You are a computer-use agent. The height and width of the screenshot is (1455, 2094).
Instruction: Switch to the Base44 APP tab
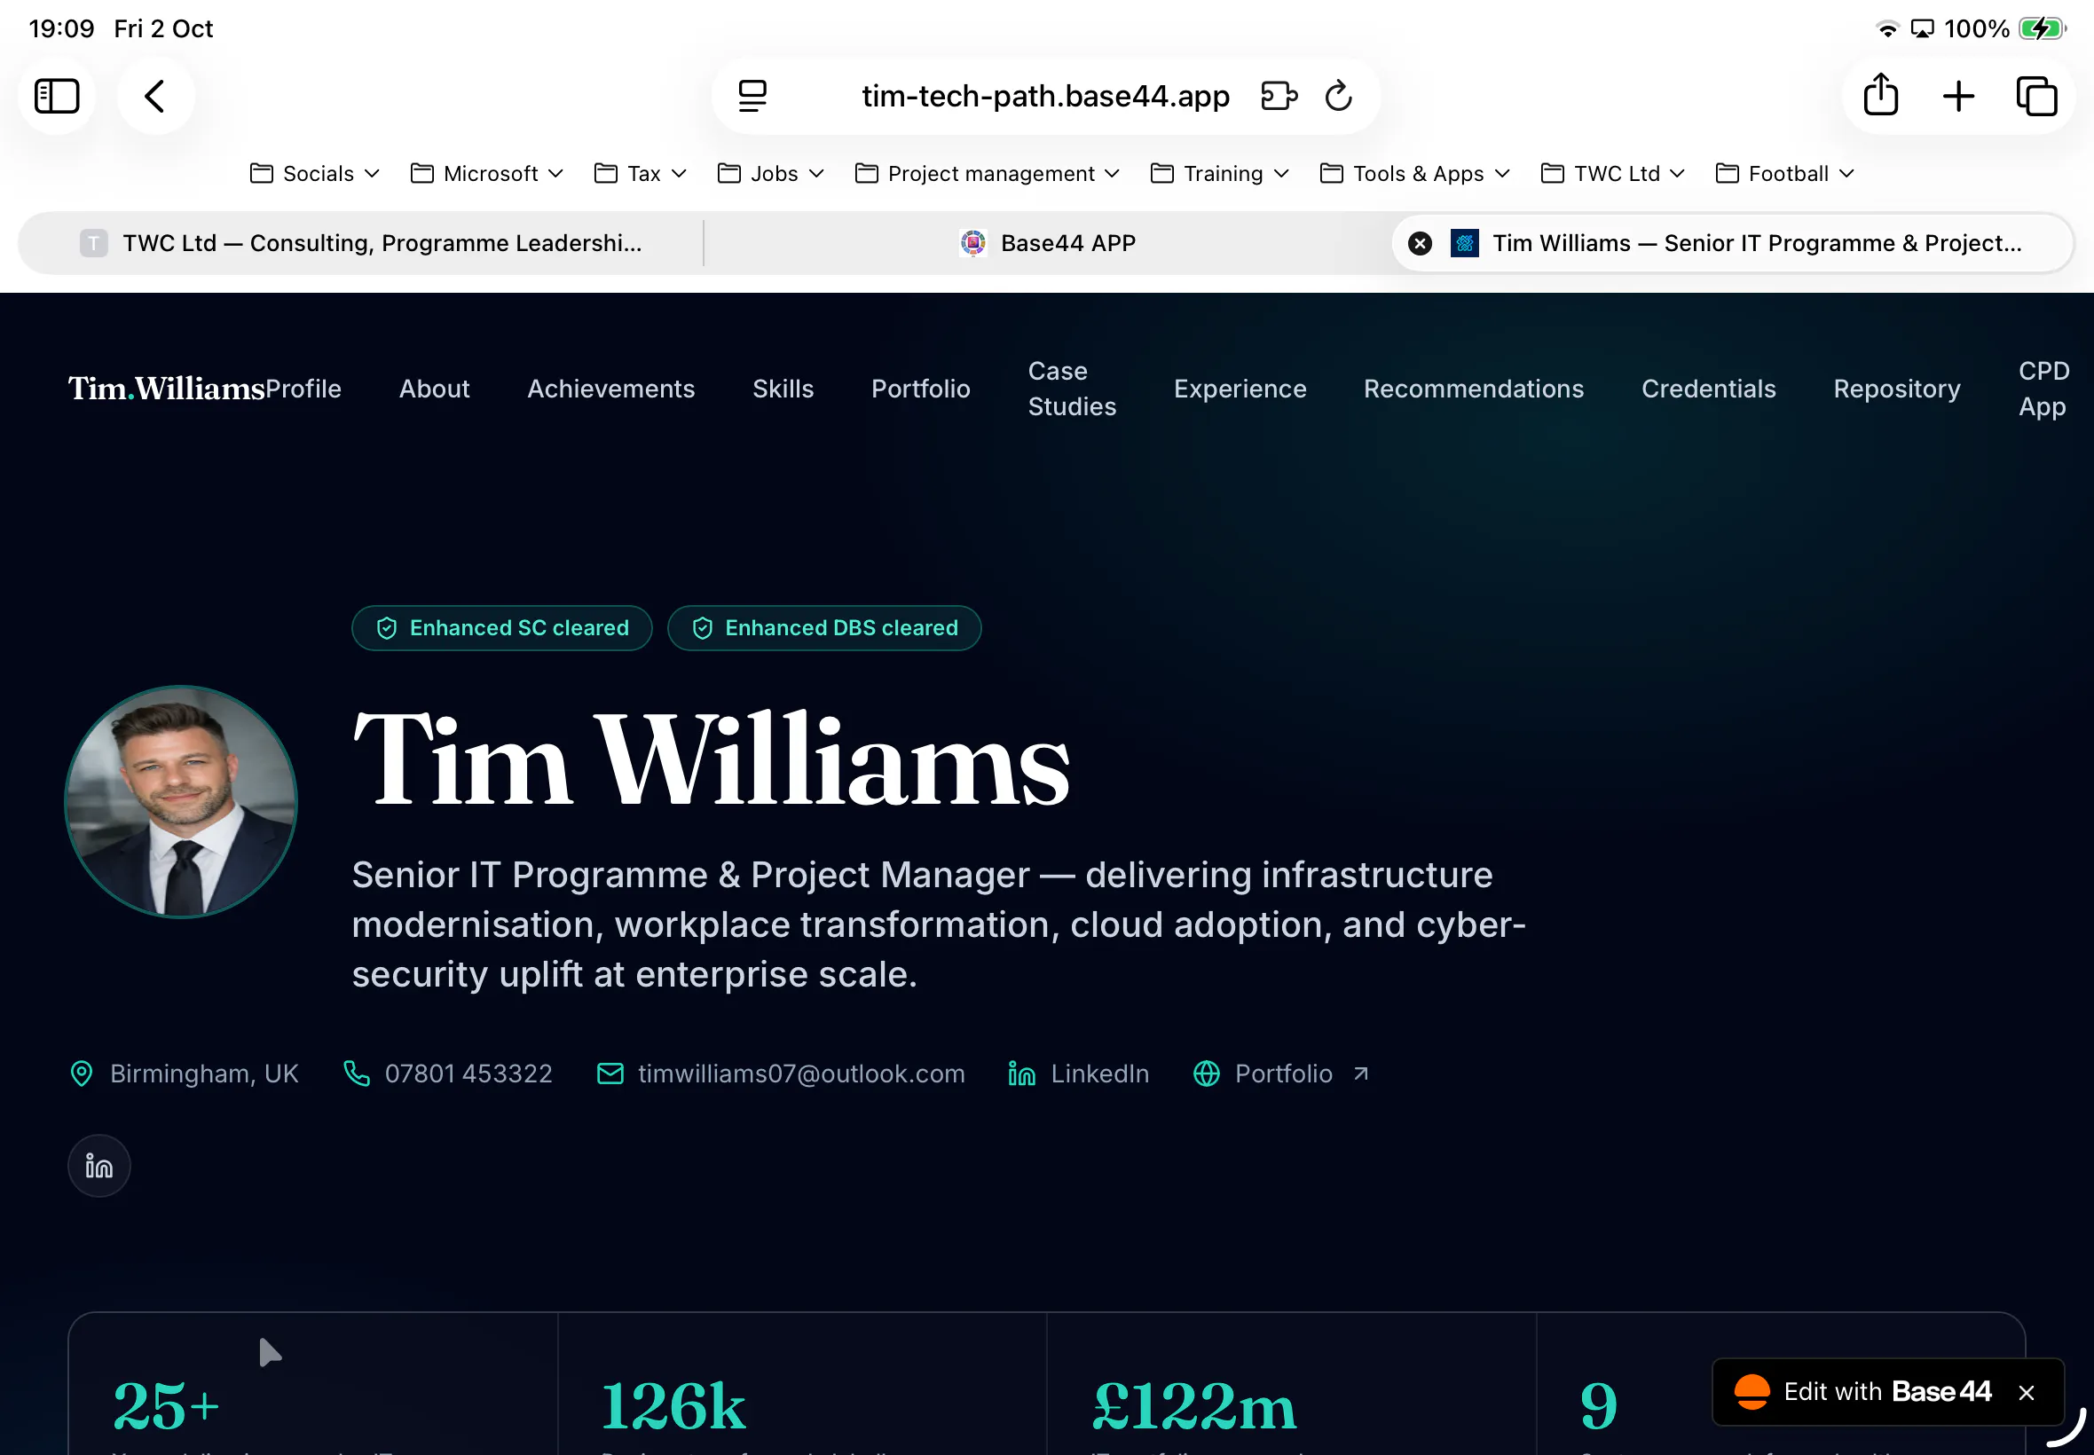click(x=1048, y=243)
